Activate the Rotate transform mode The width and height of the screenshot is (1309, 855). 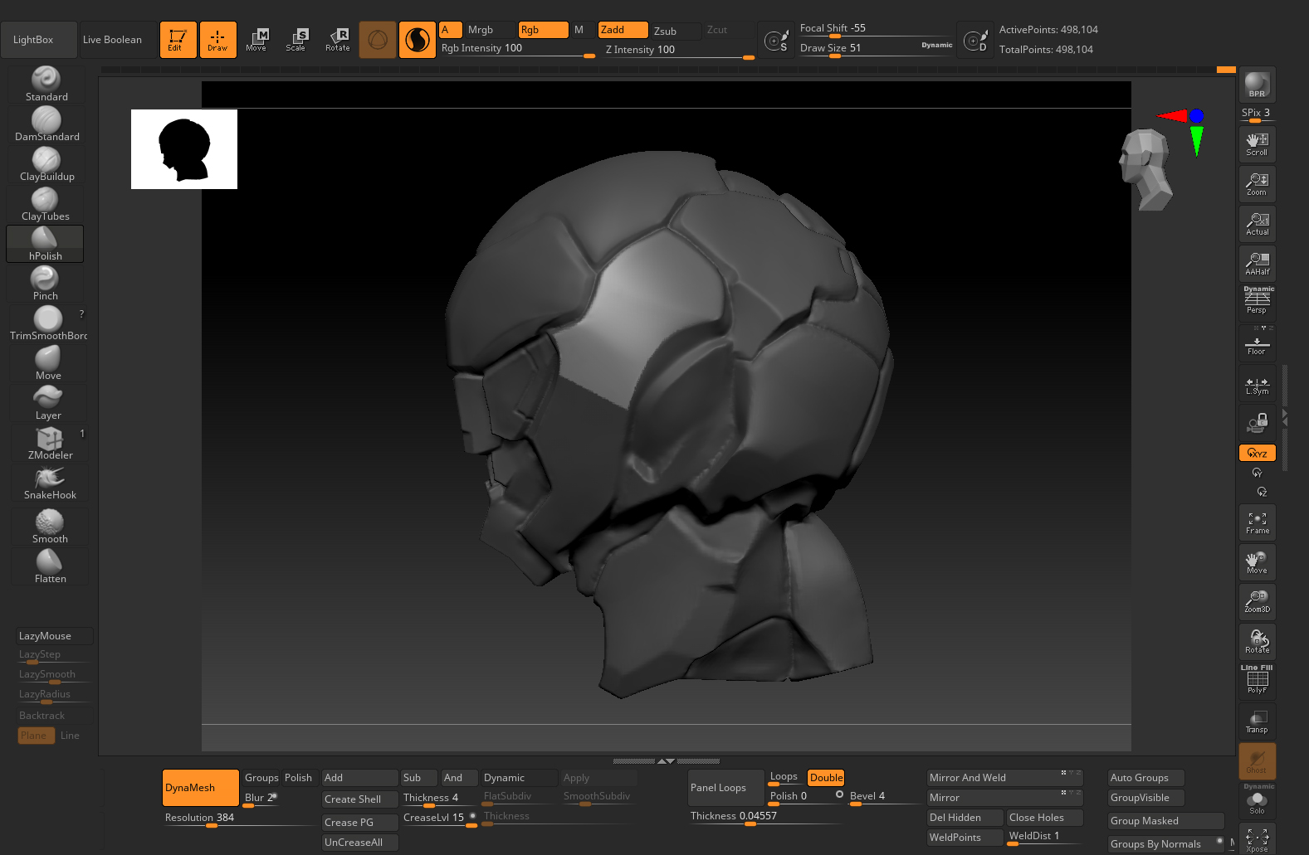[338, 40]
